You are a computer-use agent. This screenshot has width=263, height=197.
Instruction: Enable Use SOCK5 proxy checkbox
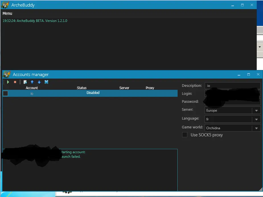185,135
